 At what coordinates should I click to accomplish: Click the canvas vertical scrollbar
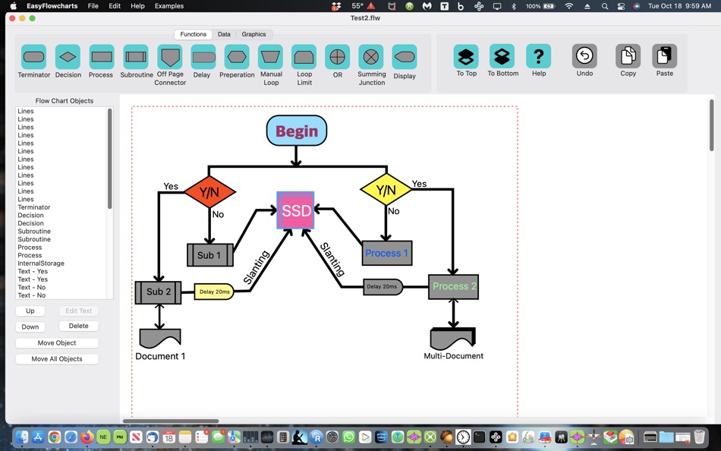[x=711, y=125]
